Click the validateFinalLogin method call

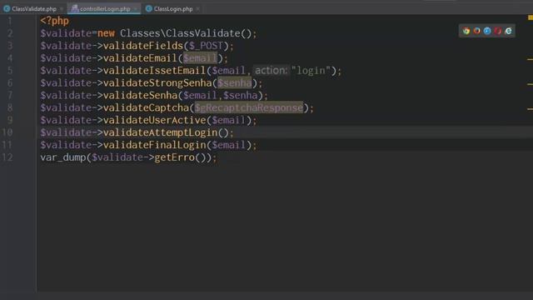[154, 145]
